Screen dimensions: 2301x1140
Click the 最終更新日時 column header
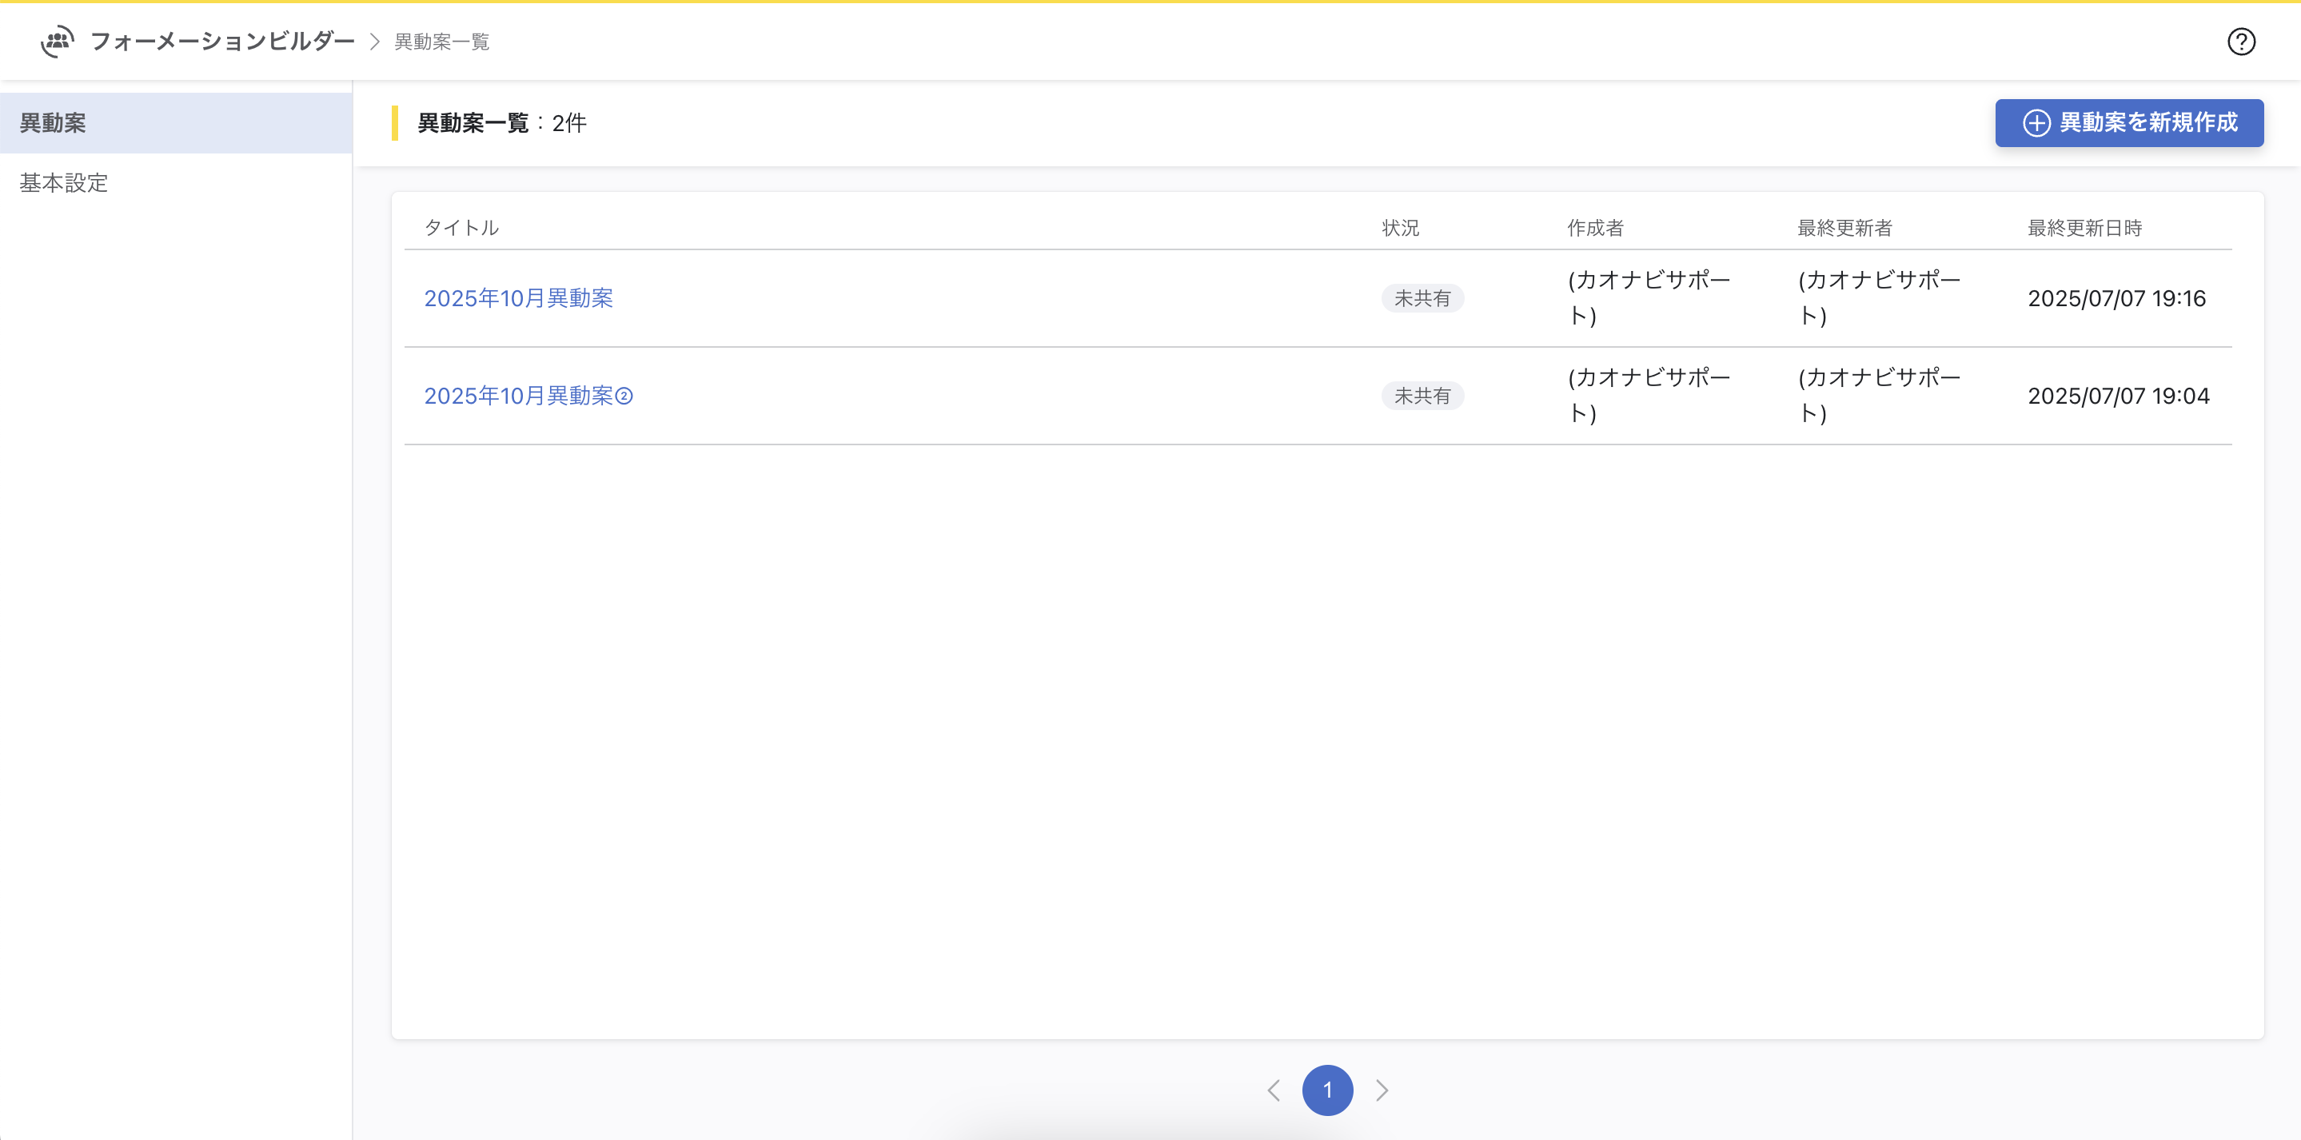point(2084,228)
